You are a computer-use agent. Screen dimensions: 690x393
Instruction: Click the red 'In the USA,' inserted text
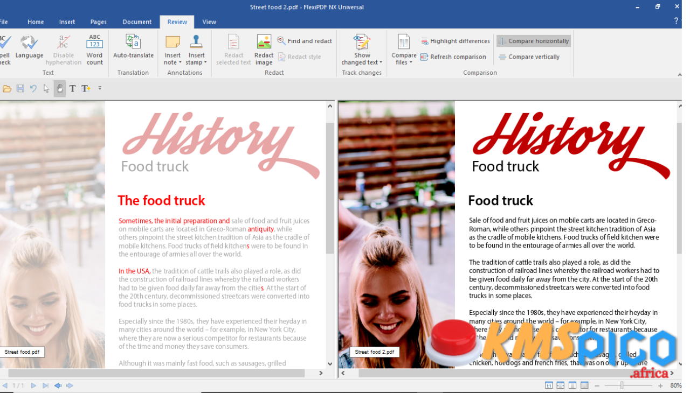tap(134, 271)
